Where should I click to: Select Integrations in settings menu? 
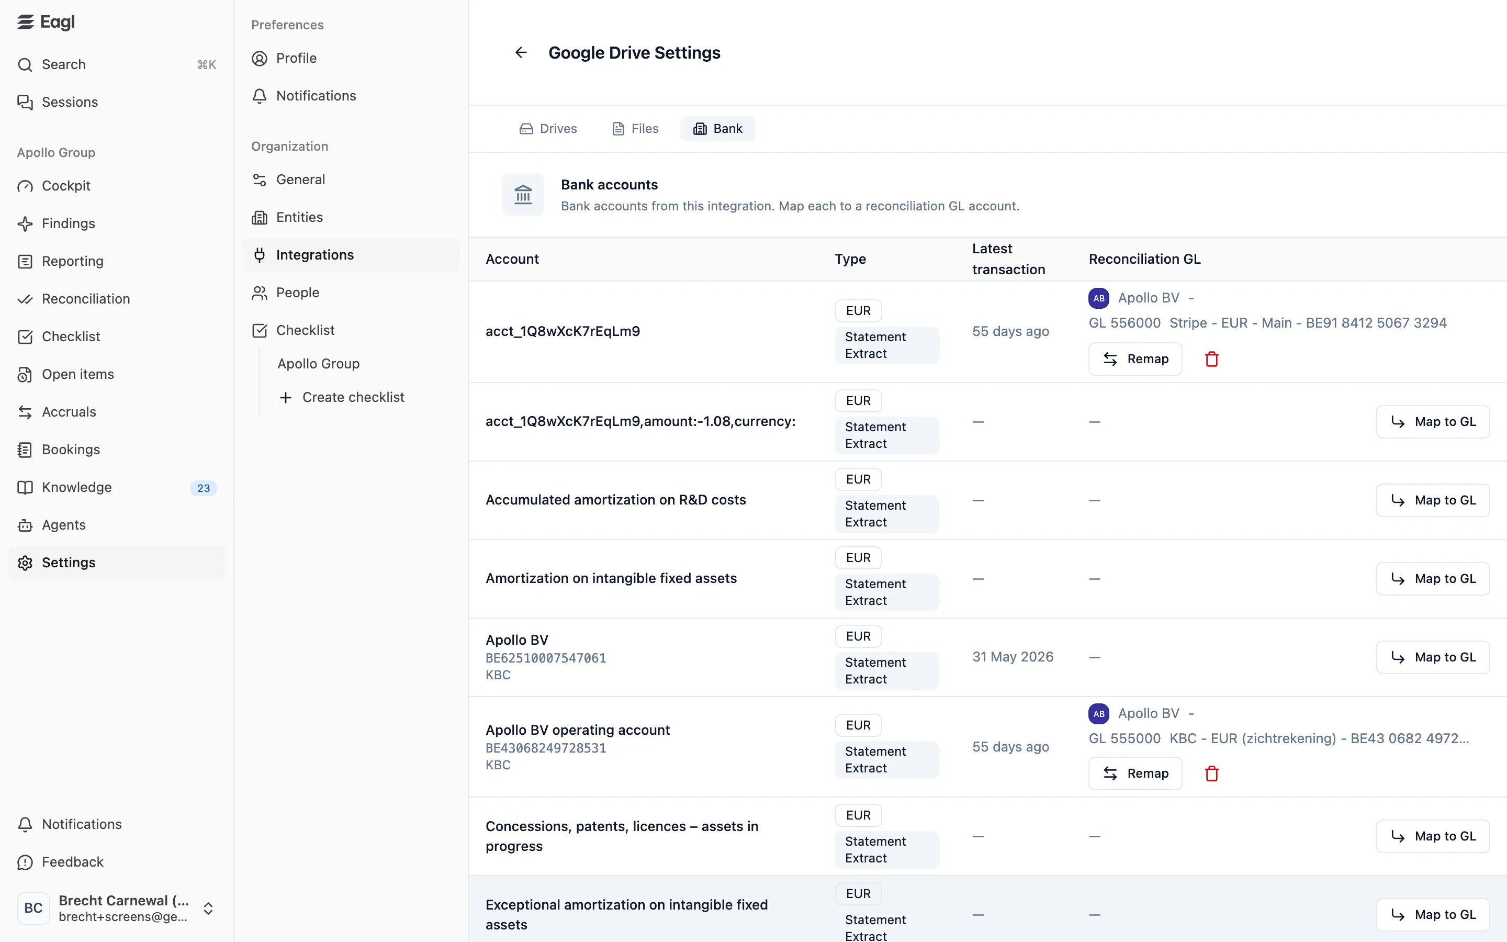[351, 255]
